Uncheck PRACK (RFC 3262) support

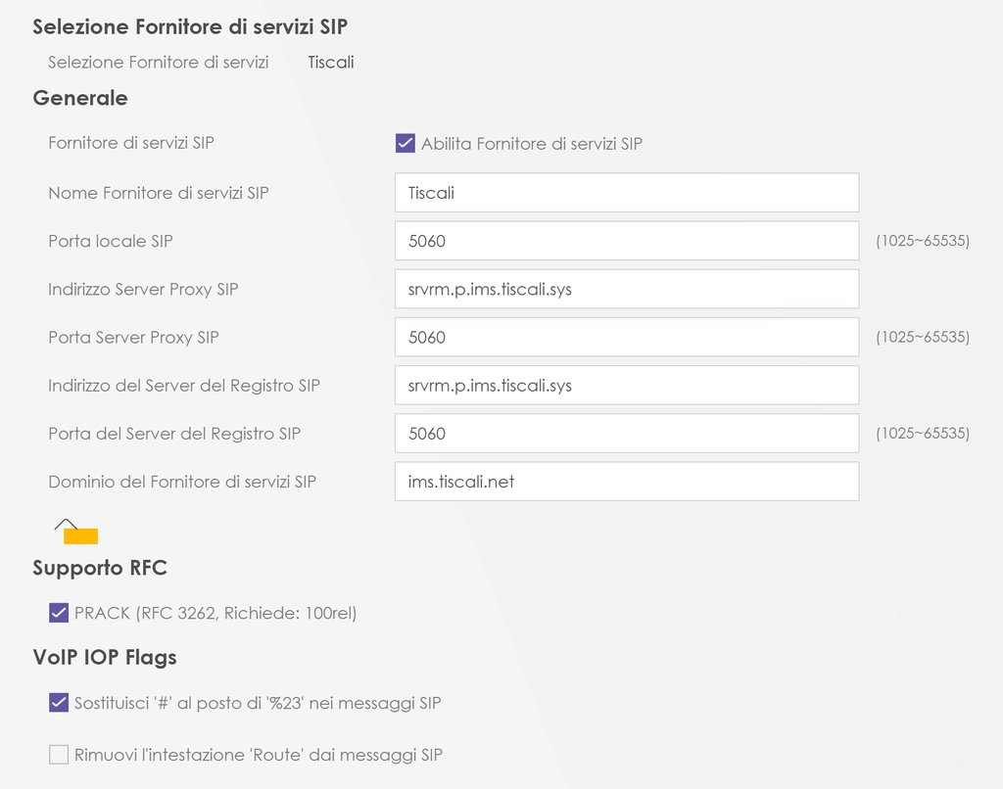[x=59, y=614]
